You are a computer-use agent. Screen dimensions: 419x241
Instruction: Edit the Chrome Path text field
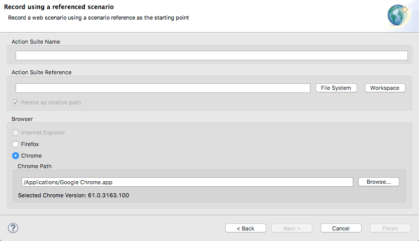[187, 182]
